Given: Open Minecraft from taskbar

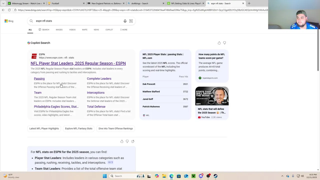Looking at the screenshot, I should 193,176.
